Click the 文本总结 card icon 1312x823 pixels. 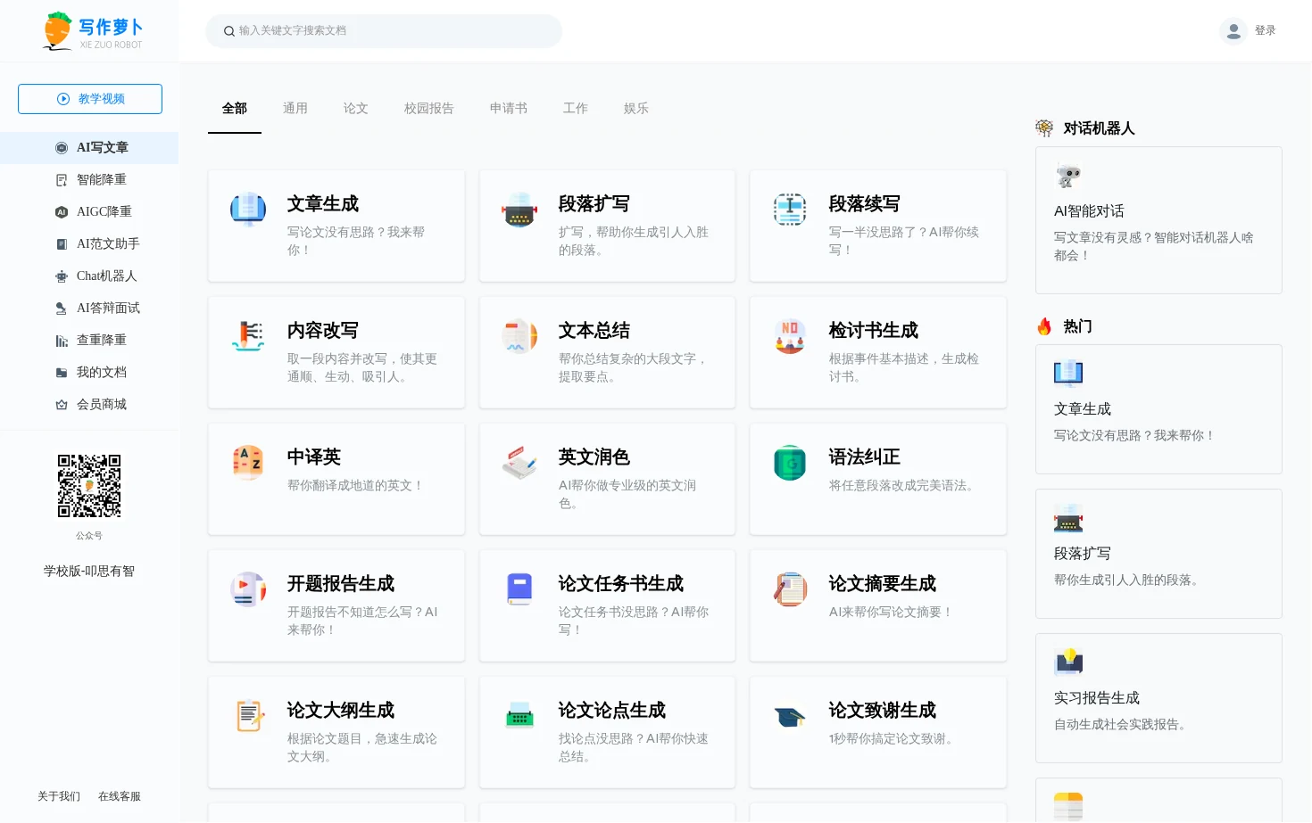(519, 336)
